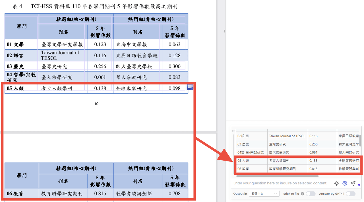Select the 04 哲學/宗教研究 cell in the document
The image size is (364, 202).
tap(22, 77)
